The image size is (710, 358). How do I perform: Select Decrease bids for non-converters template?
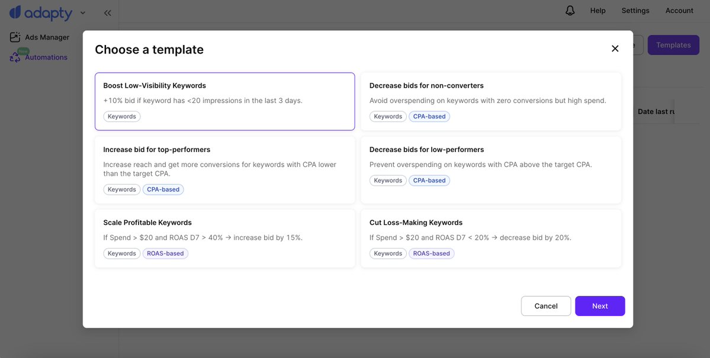point(490,101)
